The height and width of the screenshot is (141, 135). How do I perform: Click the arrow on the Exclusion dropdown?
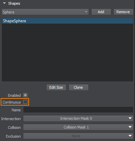pyautogui.click(x=130, y=136)
